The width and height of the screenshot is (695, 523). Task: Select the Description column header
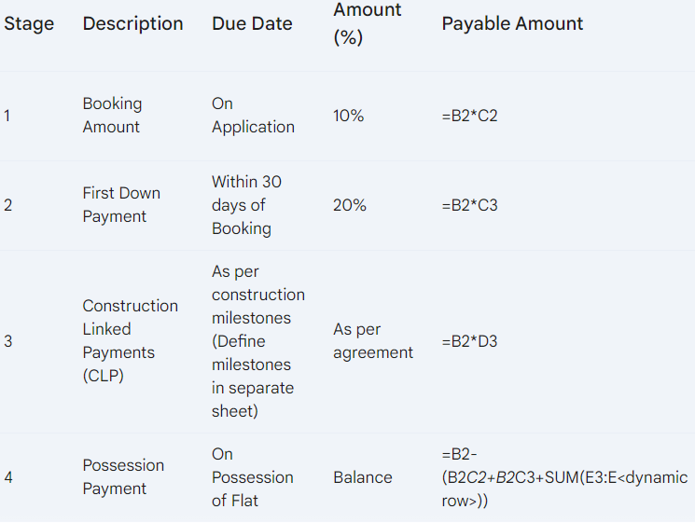(132, 23)
